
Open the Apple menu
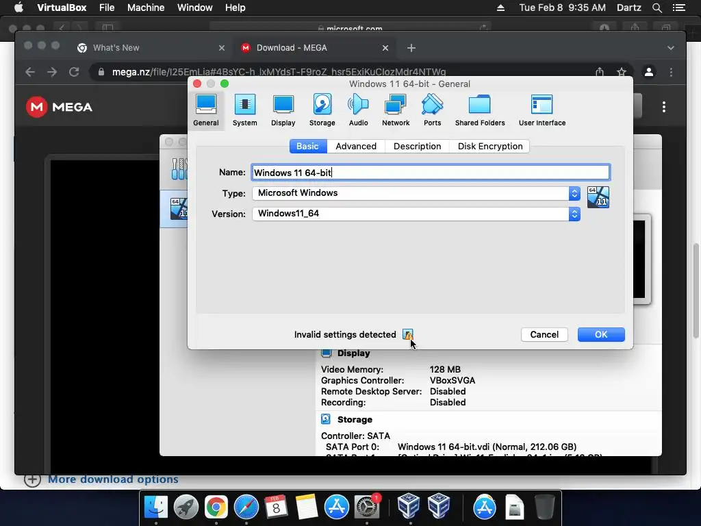(18, 8)
